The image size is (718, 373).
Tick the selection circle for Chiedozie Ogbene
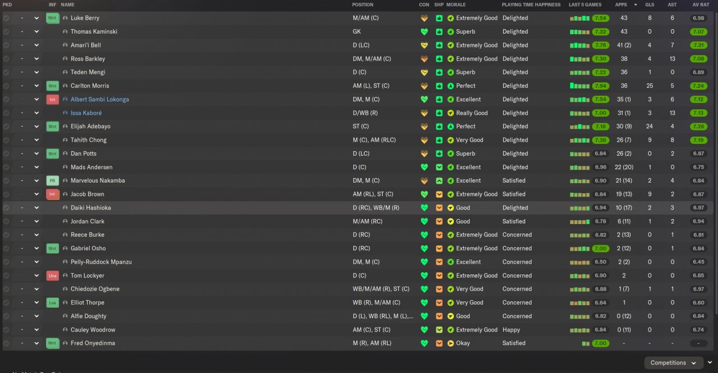point(6,289)
